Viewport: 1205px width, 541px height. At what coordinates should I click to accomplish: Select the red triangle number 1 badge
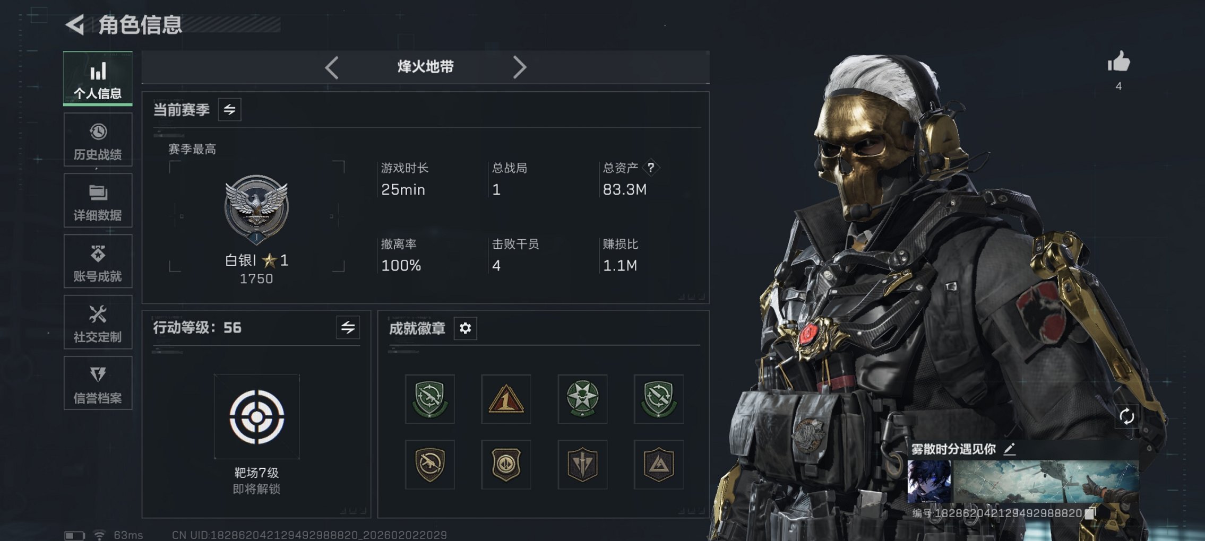pos(506,399)
